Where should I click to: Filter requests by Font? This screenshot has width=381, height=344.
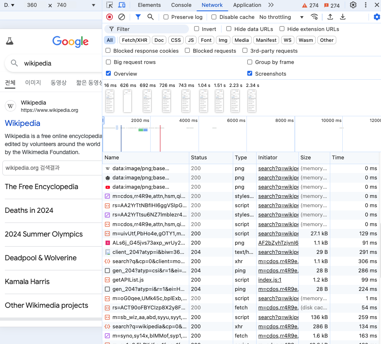coord(206,40)
